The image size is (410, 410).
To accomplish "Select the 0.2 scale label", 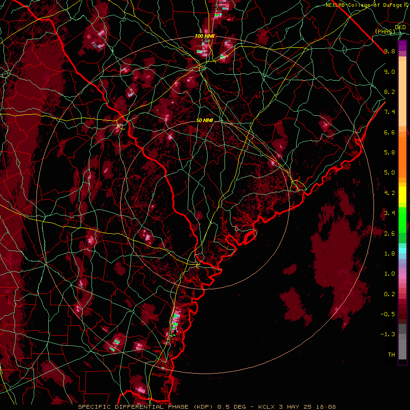I will pos(389,294).
